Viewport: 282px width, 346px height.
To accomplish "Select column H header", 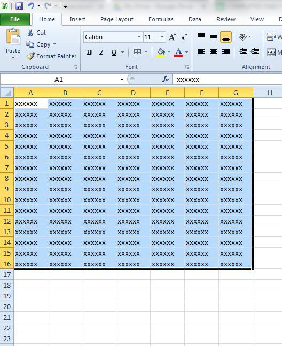I will 270,93.
